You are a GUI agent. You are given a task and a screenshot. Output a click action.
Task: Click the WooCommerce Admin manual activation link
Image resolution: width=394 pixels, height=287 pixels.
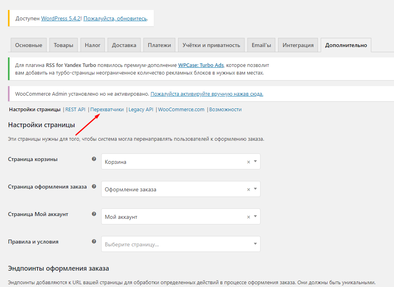pos(207,94)
